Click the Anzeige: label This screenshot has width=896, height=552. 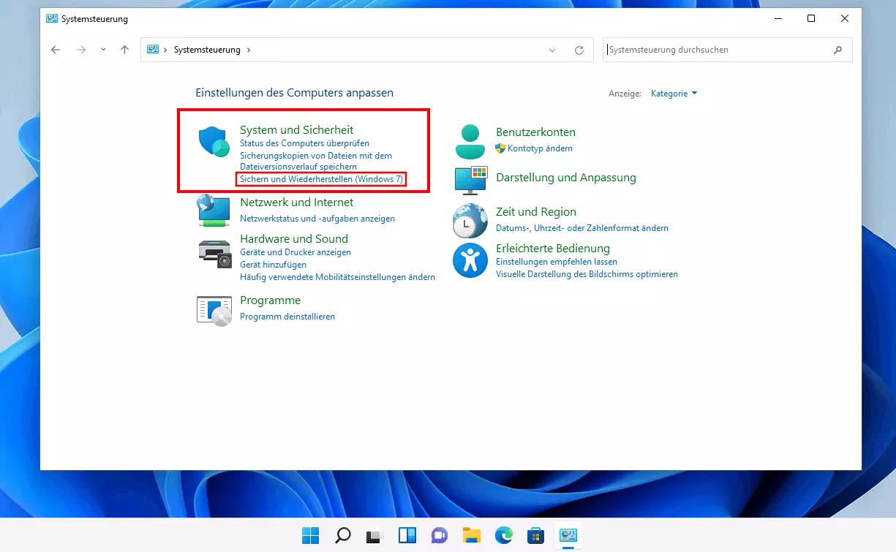(x=625, y=94)
